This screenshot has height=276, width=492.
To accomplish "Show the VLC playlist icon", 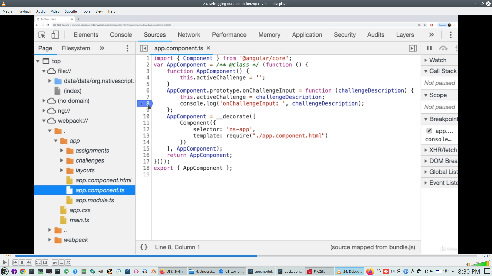I will click(55, 262).
